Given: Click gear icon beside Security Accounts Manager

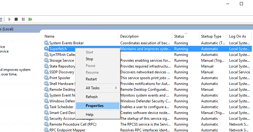Looking at the screenshot, I should pyautogui.click(x=46, y=119).
